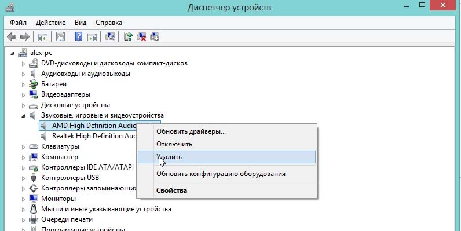Click the DVD drive category icon
This screenshot has height=231, width=461.
point(34,63)
